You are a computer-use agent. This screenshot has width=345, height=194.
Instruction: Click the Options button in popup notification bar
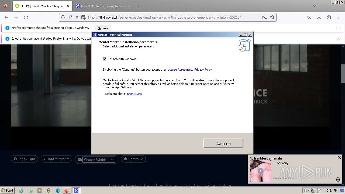[x=103, y=28]
